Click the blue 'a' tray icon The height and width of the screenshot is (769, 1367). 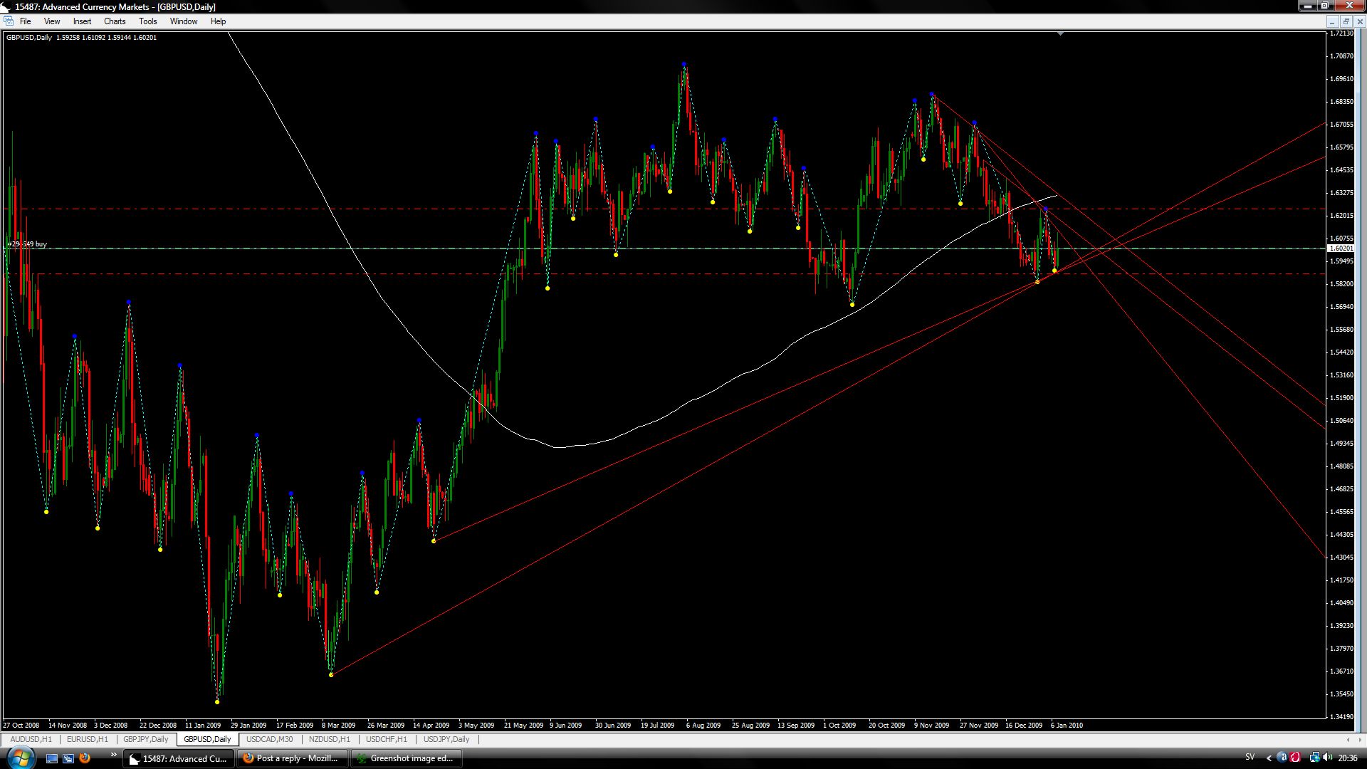pos(1282,758)
